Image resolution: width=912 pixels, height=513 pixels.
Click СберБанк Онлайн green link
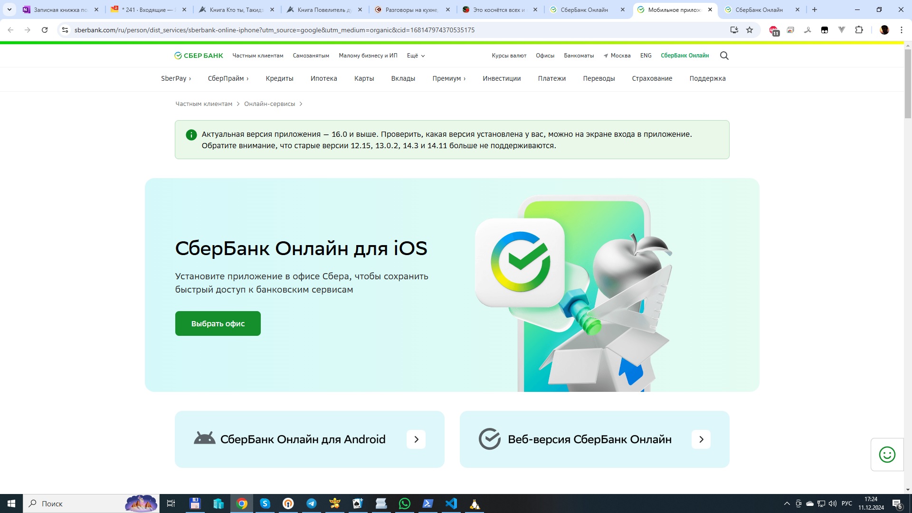coord(684,56)
